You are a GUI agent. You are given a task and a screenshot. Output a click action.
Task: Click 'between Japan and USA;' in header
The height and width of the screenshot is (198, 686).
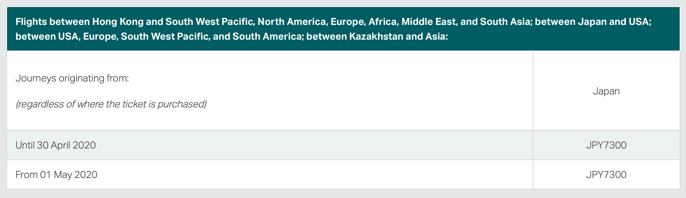click(x=593, y=22)
